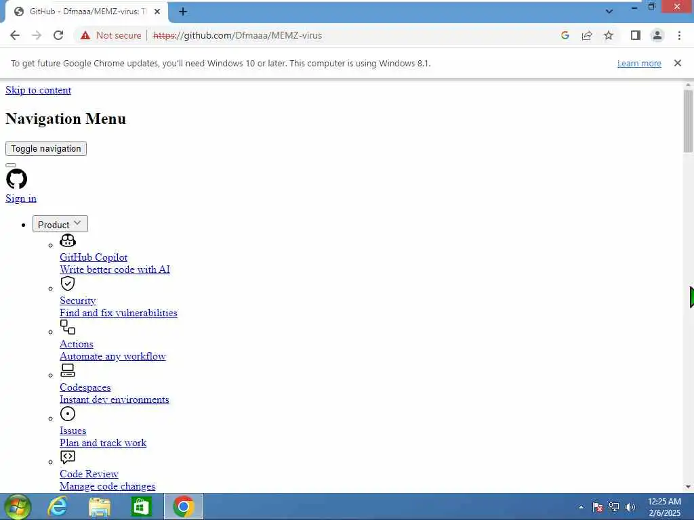
Task: Click the circle-dot icon above Issues
Action: click(68, 414)
